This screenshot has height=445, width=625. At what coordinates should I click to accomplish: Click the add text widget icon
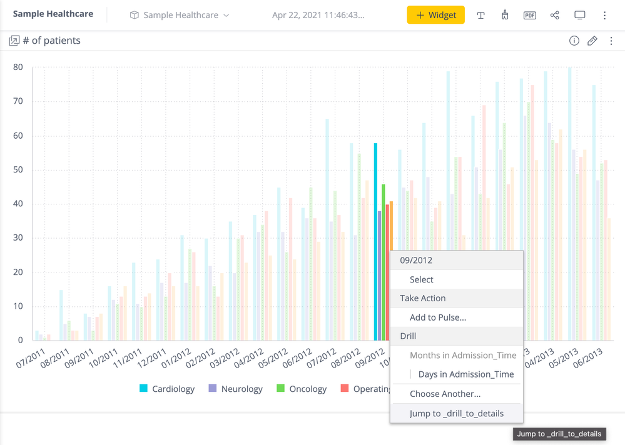click(480, 15)
